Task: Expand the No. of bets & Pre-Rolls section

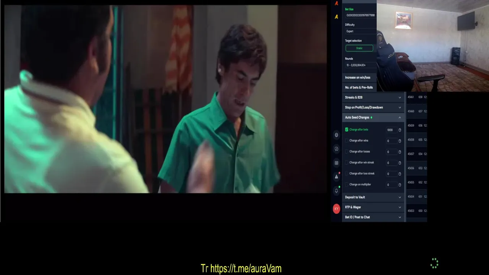Action: pyautogui.click(x=359, y=87)
